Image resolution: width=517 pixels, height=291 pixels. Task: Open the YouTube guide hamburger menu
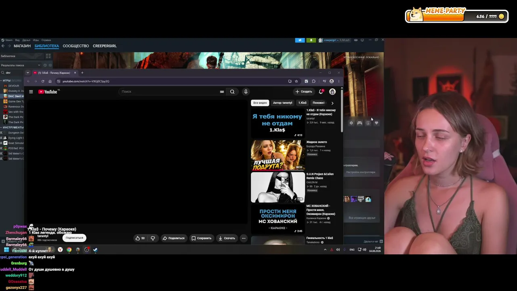click(x=31, y=92)
